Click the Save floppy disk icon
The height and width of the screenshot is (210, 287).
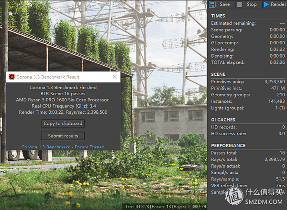[x=212, y=4]
